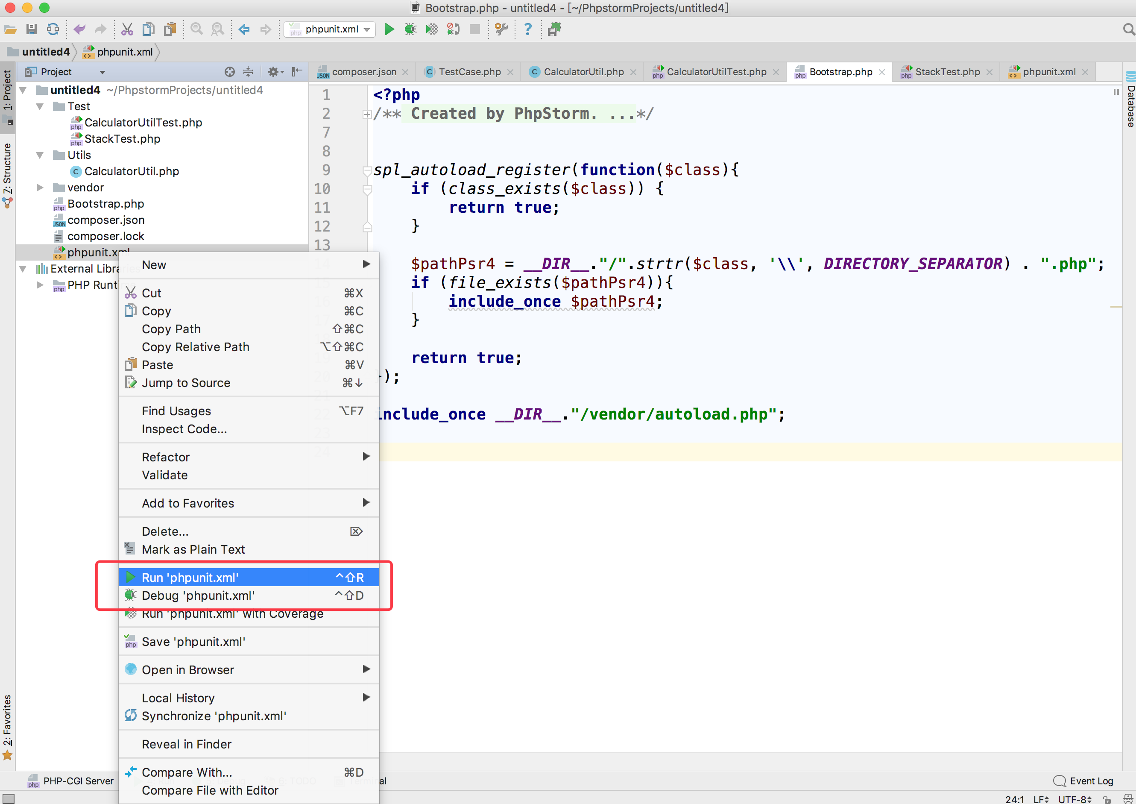Choose Compare With... menu entry

coord(249,772)
